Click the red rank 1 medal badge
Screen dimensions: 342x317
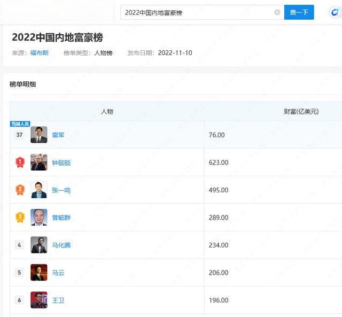point(20,163)
